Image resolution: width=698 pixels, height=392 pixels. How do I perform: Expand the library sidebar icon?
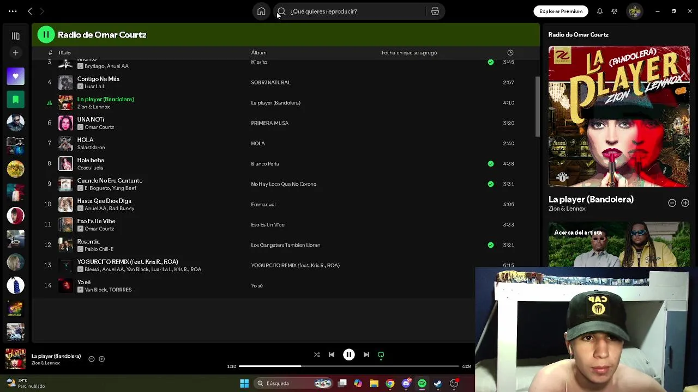pyautogui.click(x=15, y=36)
